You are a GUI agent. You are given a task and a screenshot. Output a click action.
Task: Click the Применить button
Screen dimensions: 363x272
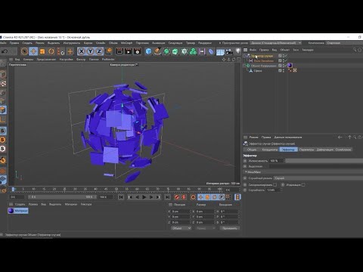point(229,228)
